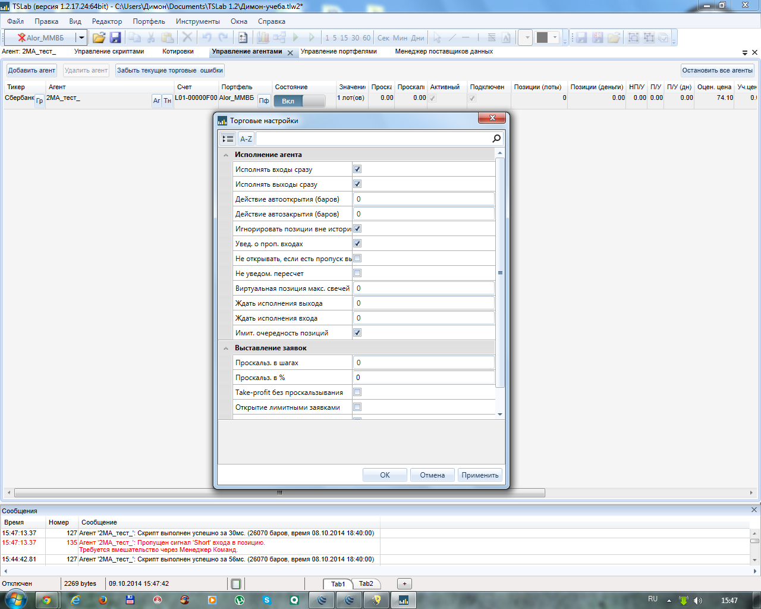The width and height of the screenshot is (761, 609).
Task: Click the Гр chart button beside Сбербанк
Action: (x=40, y=101)
